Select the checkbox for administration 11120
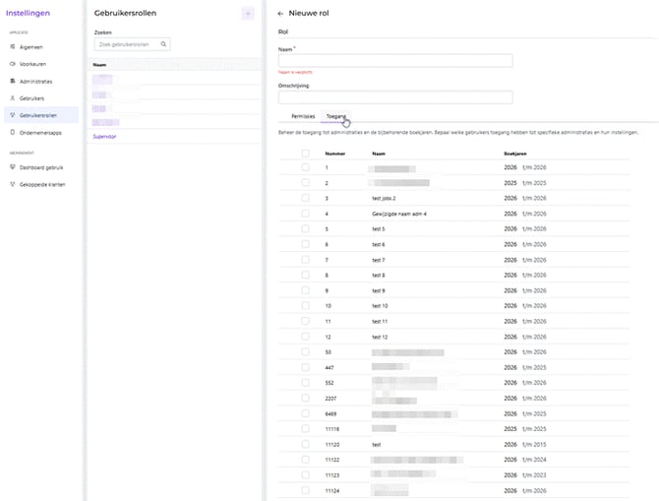The height and width of the screenshot is (501, 659). pos(306,444)
